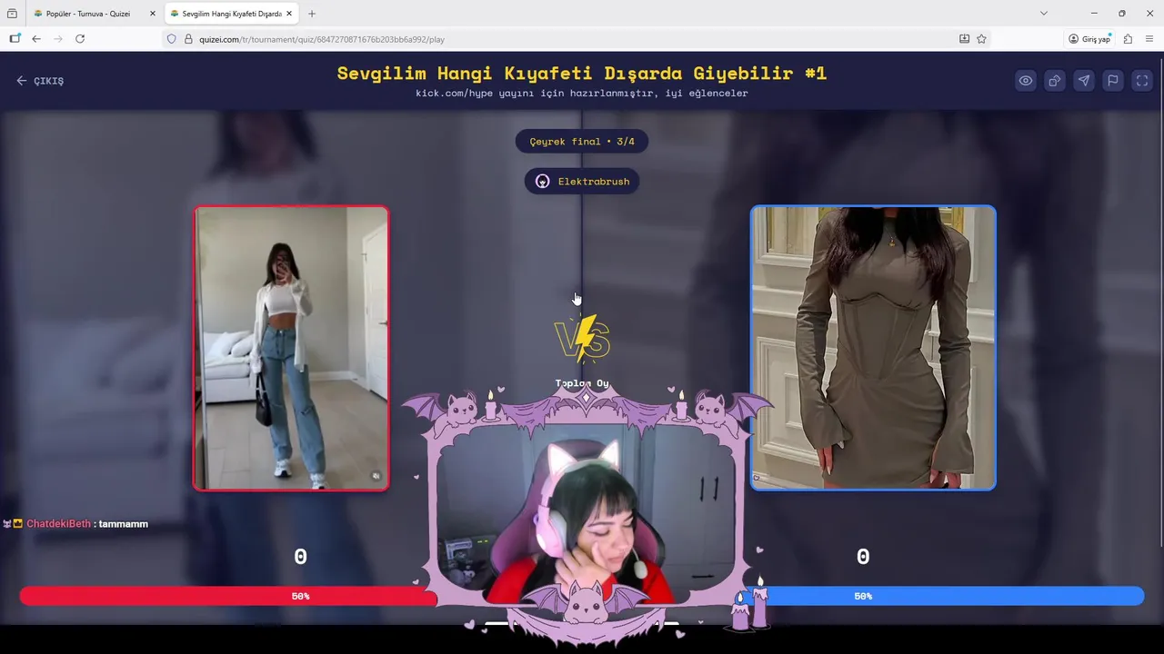Screen dimensions: 1164x654
Task: Expand the list all tabs chevron
Action: [x=1044, y=14]
